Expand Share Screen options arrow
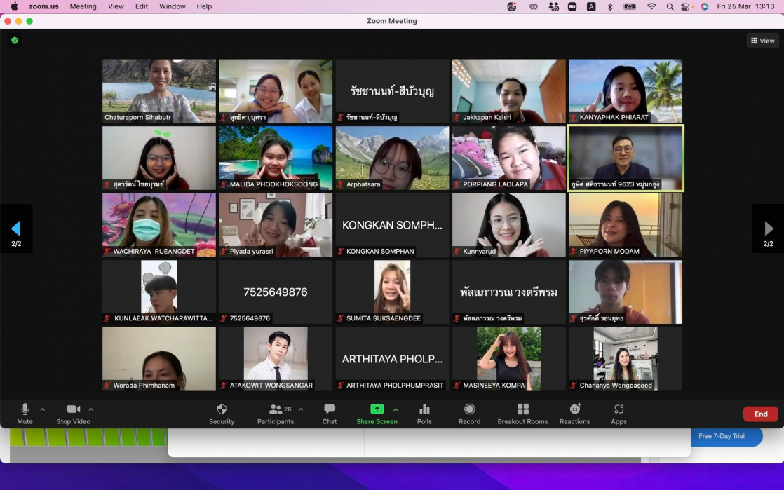The image size is (784, 490). (x=396, y=409)
